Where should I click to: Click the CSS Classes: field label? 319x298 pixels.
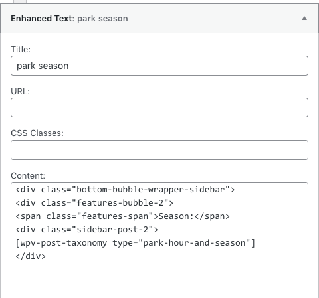pyautogui.click(x=37, y=133)
